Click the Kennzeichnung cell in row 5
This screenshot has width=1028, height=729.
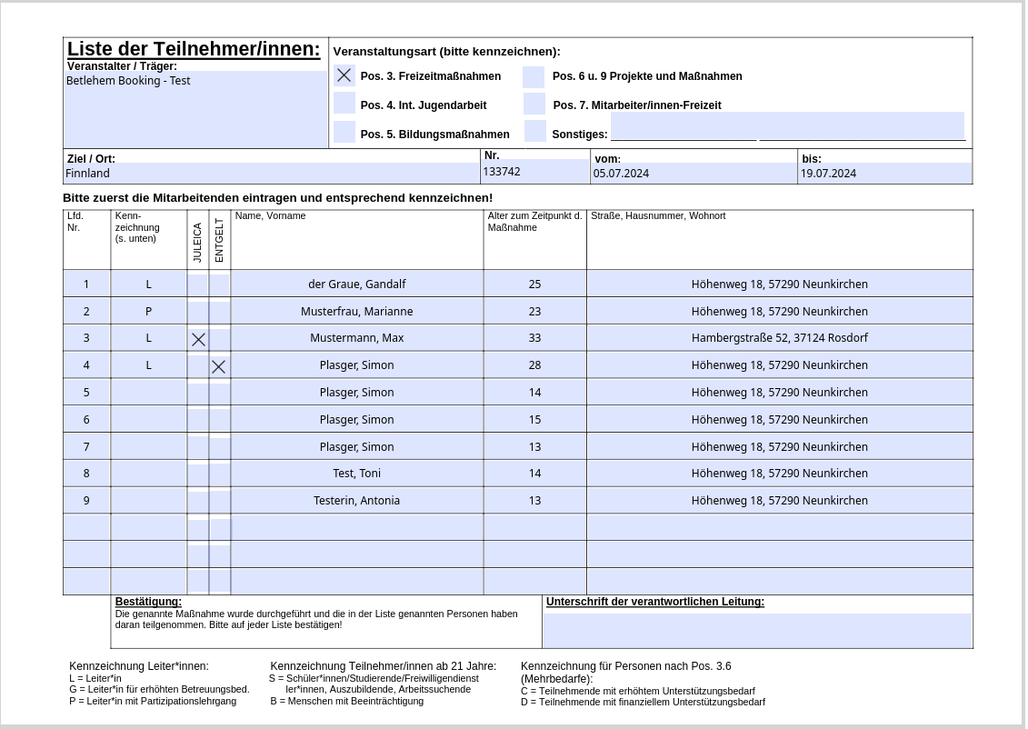(149, 393)
